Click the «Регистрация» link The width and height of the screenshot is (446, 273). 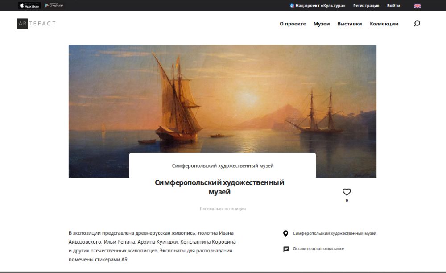(366, 6)
